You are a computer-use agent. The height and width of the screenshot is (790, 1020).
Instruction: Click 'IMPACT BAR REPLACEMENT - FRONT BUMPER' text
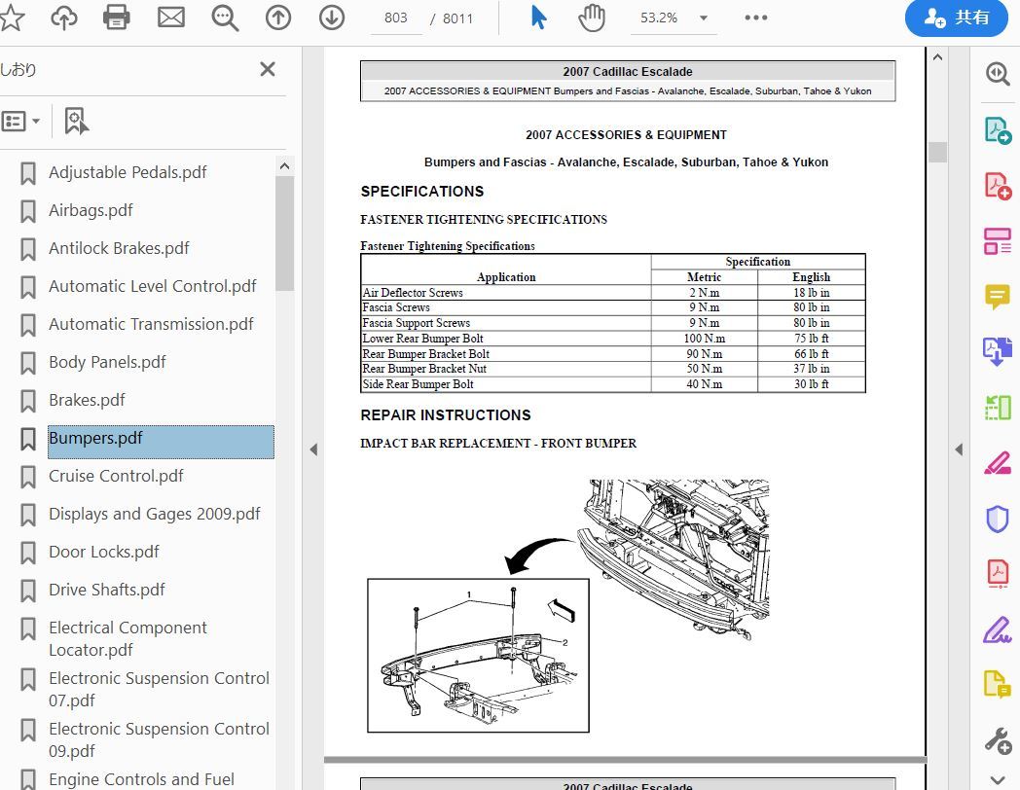tap(498, 444)
